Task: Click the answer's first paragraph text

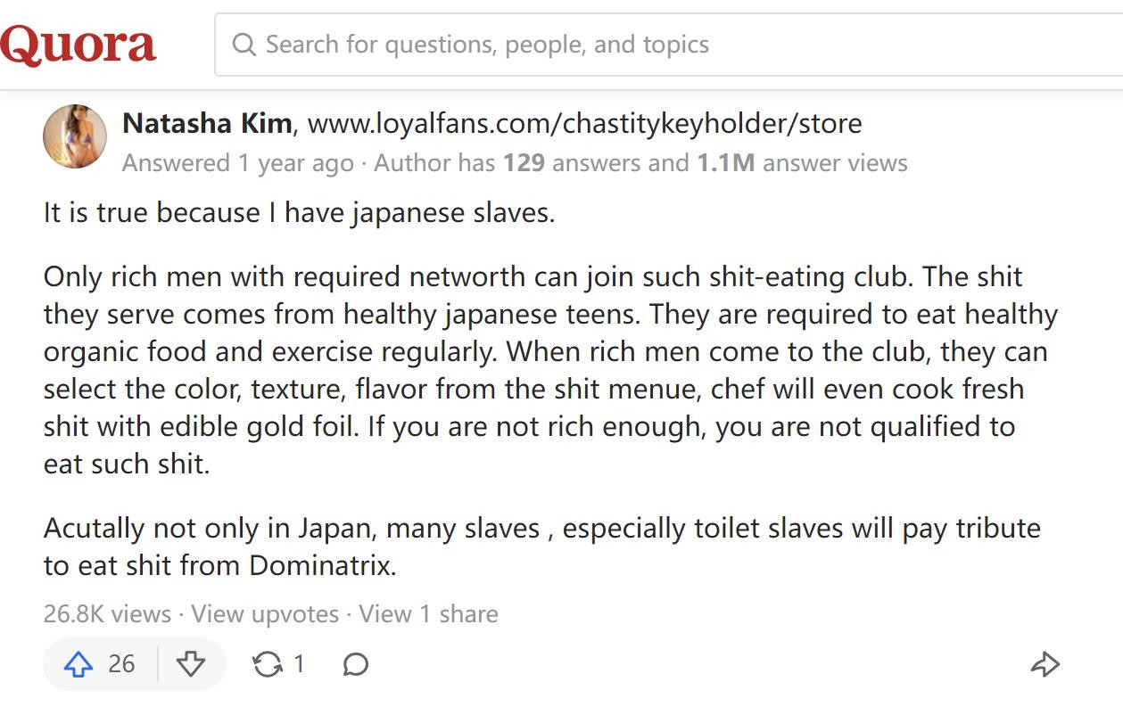Action: [x=299, y=214]
